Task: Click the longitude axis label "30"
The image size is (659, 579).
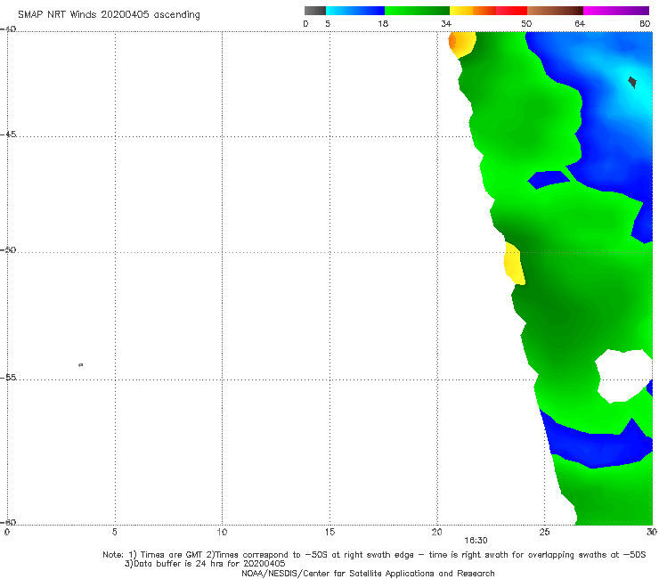Action: pos(652,532)
